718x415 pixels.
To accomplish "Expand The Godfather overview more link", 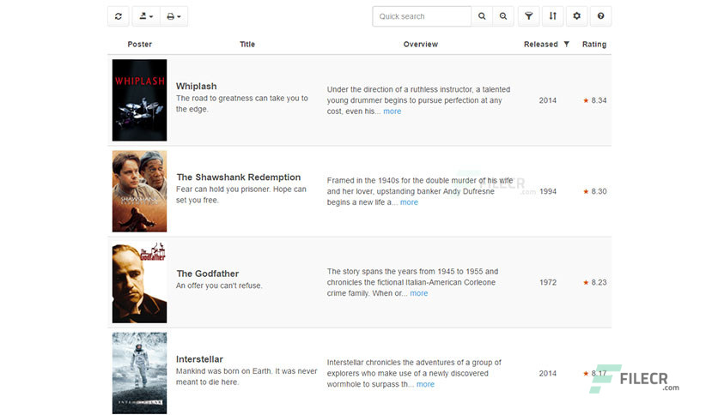I will [x=419, y=293].
